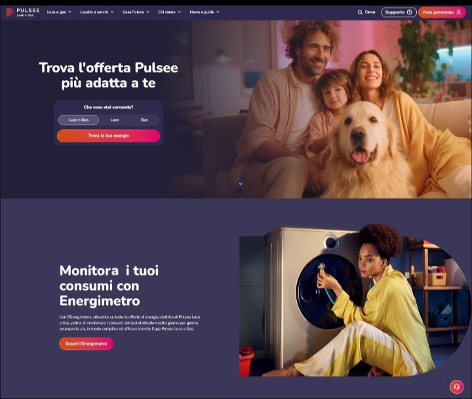Image resolution: width=472 pixels, height=399 pixels.
Task: Click the Scopri l'Energimetro button
Action: pos(86,344)
